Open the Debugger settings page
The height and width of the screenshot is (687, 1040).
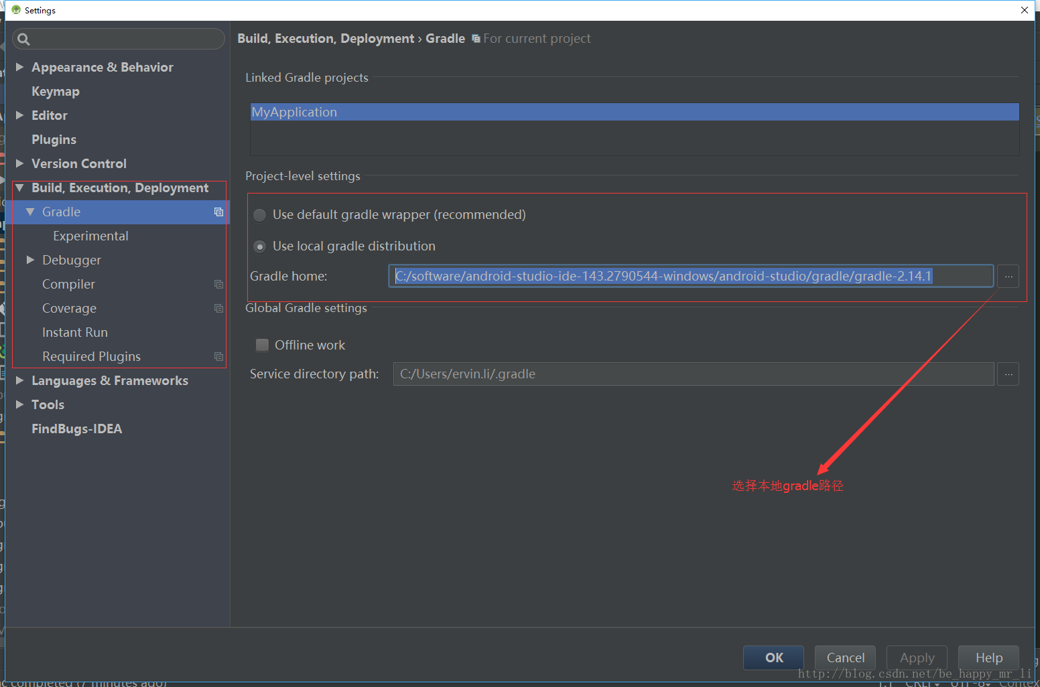[x=72, y=260]
